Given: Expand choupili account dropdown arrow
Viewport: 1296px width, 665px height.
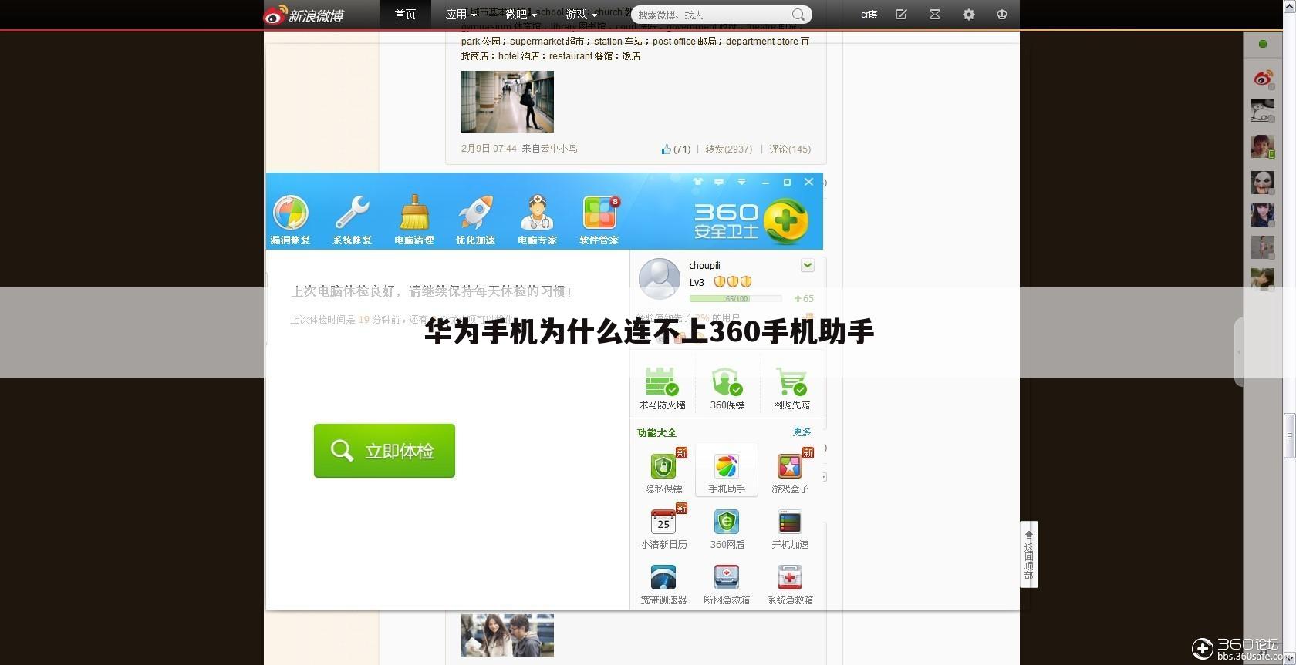Looking at the screenshot, I should click(808, 265).
